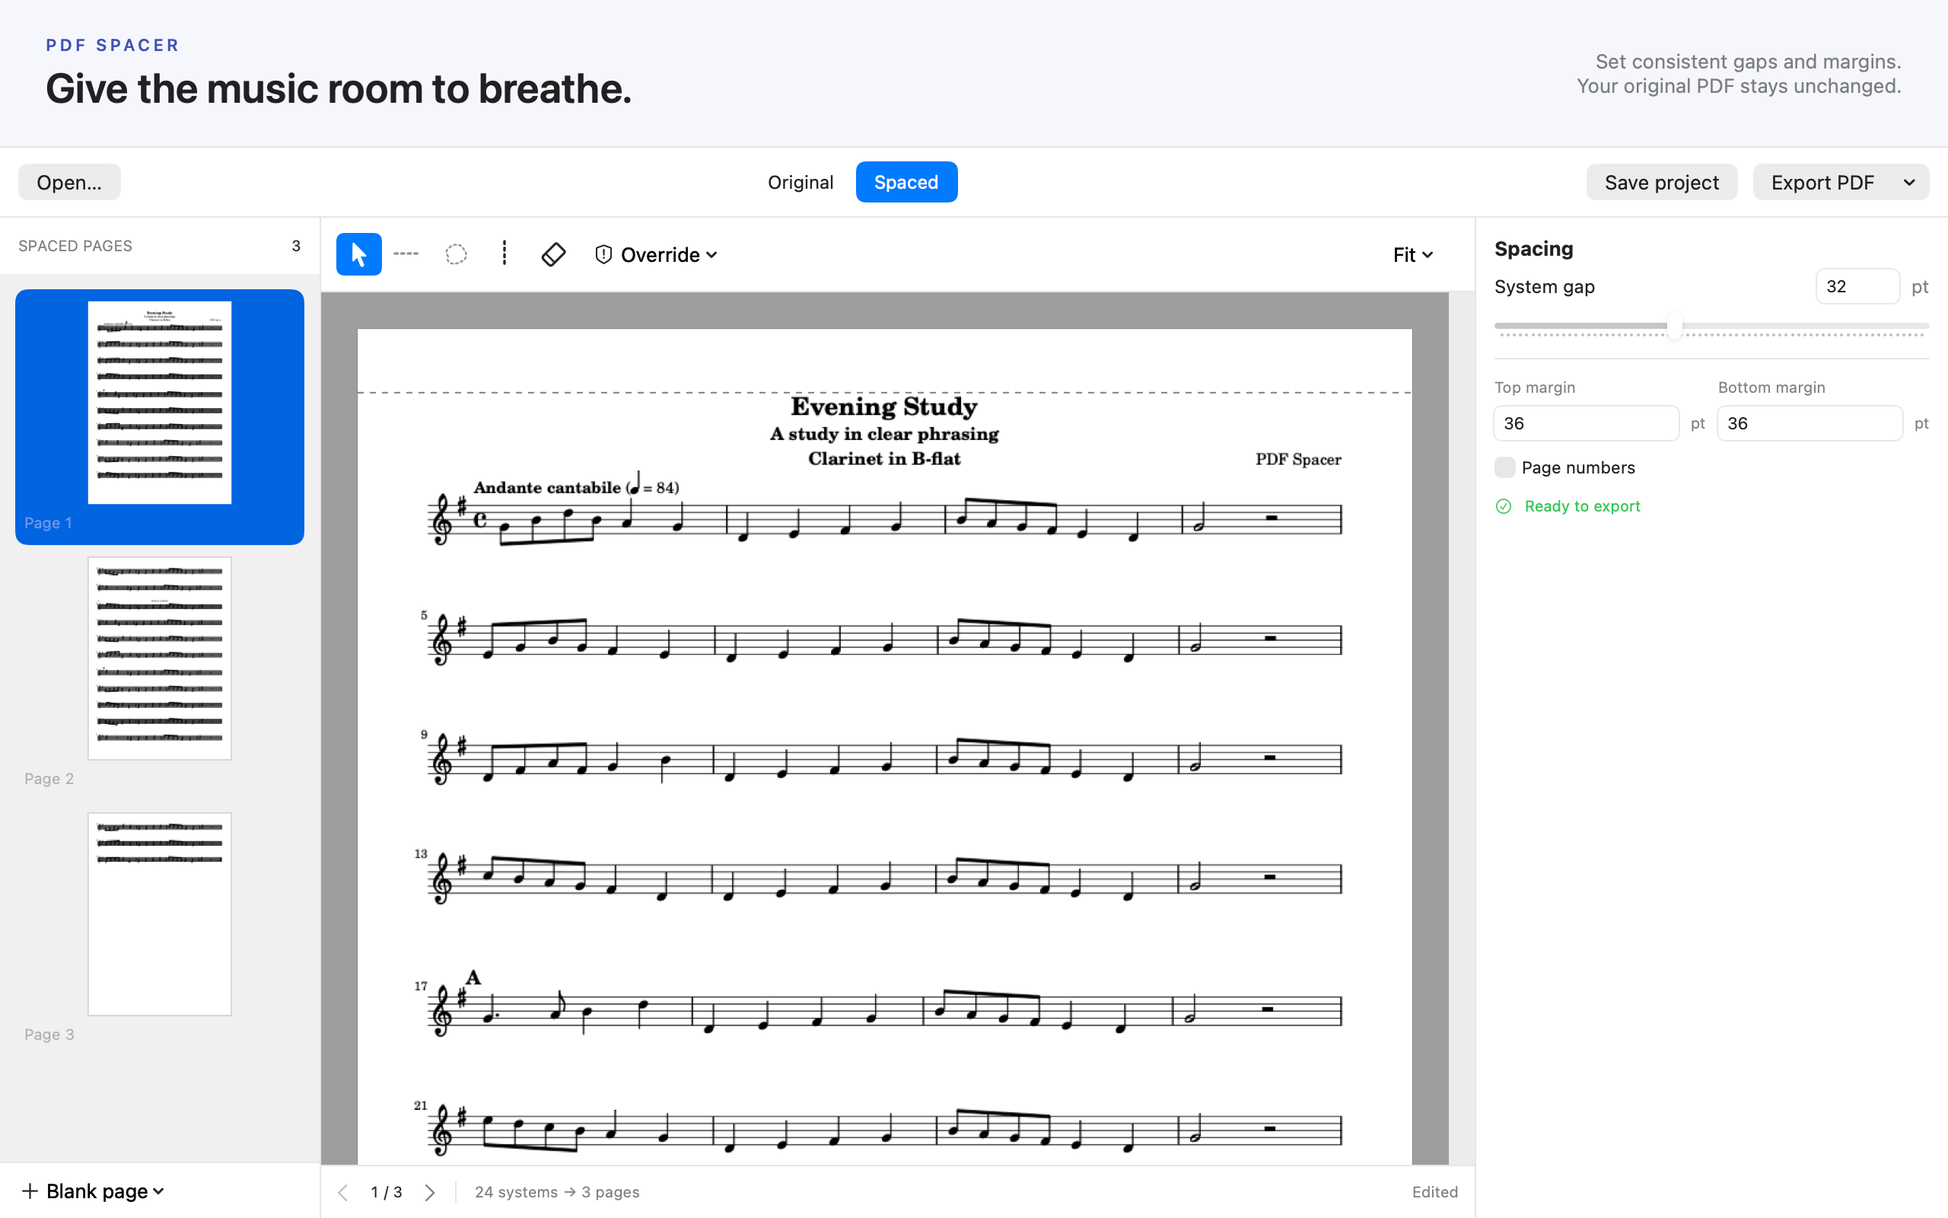1948x1218 pixels.
Task: Click the 'Evening Study' title in the score
Action: click(884, 406)
